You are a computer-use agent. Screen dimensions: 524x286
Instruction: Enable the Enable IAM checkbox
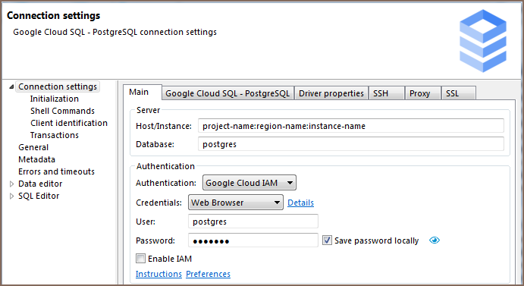[140, 258]
